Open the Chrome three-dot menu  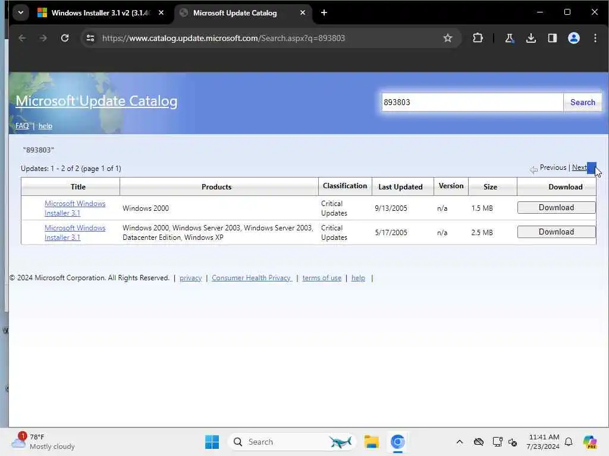[595, 38]
